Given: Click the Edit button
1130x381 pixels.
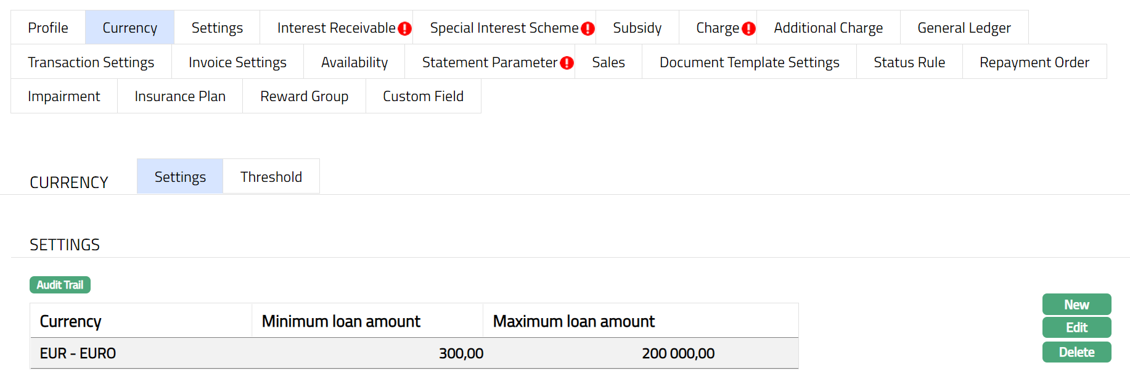Looking at the screenshot, I should (x=1076, y=327).
